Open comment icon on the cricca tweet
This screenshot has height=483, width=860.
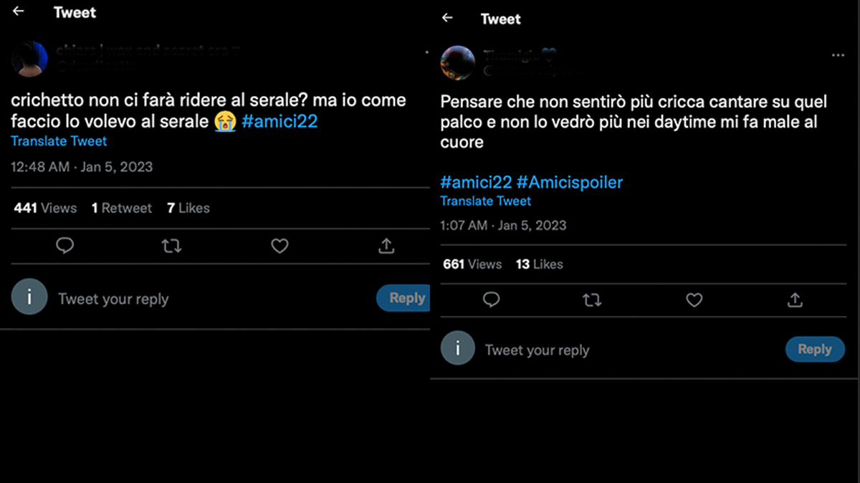[x=491, y=300]
